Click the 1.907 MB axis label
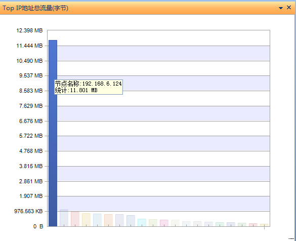The height and width of the screenshot is (241, 296). pos(31,196)
